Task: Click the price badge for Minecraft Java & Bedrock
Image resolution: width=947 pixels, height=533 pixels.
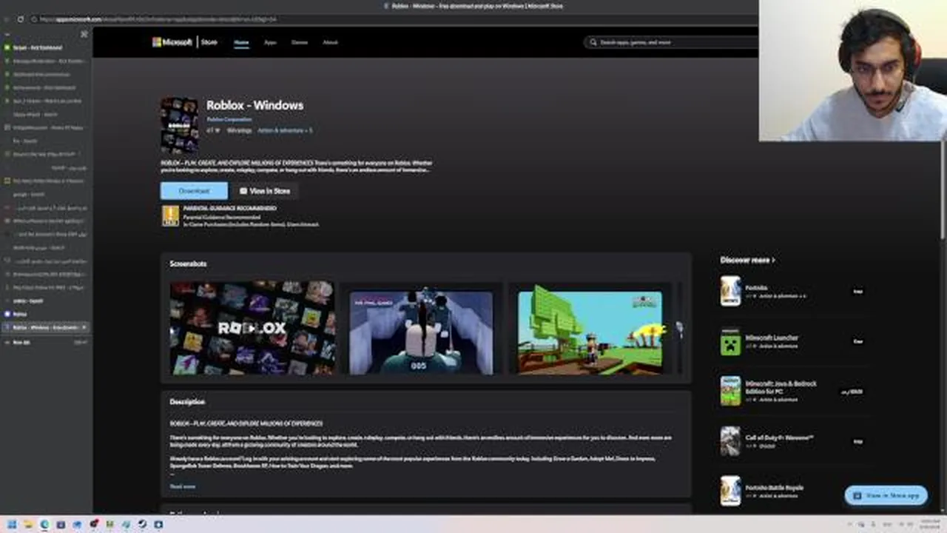Action: (852, 392)
